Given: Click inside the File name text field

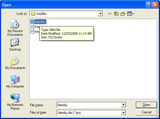Looking at the screenshot, I should tap(89, 105).
